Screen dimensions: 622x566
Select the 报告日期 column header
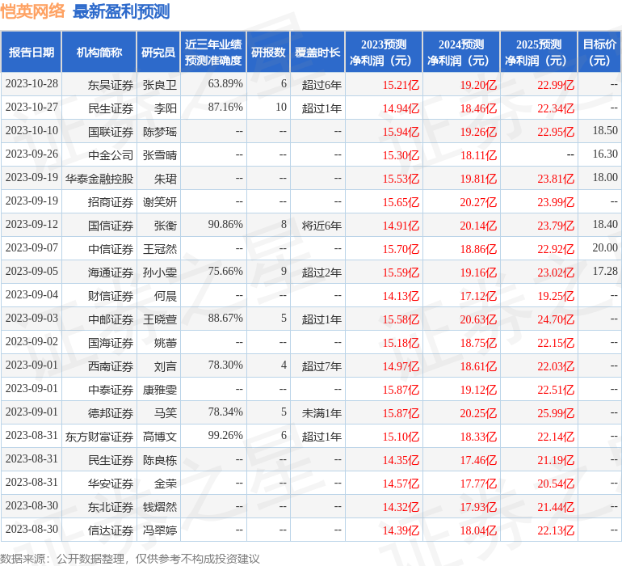32,52
